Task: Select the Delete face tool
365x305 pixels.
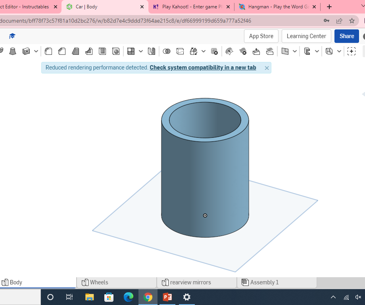Action: point(243,51)
